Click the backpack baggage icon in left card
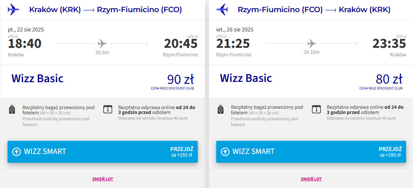This screenshot has width=413, height=188. (x=12, y=109)
